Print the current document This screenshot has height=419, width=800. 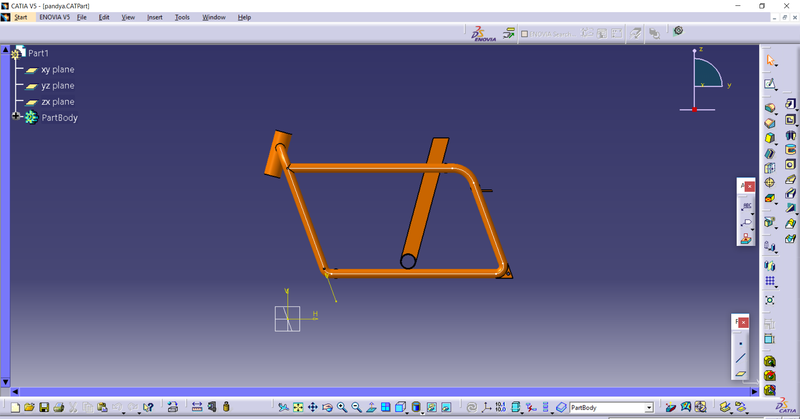coord(59,407)
